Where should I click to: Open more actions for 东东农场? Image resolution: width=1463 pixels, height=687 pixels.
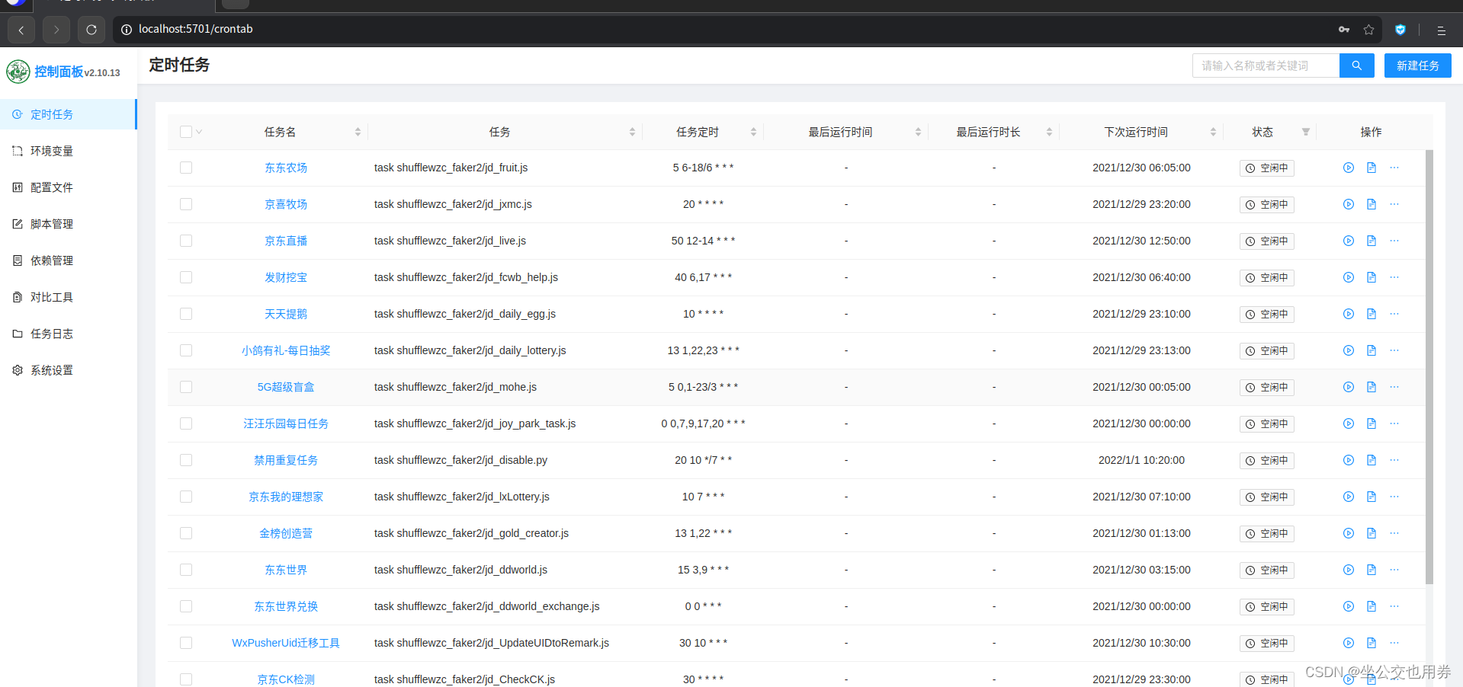tap(1394, 168)
